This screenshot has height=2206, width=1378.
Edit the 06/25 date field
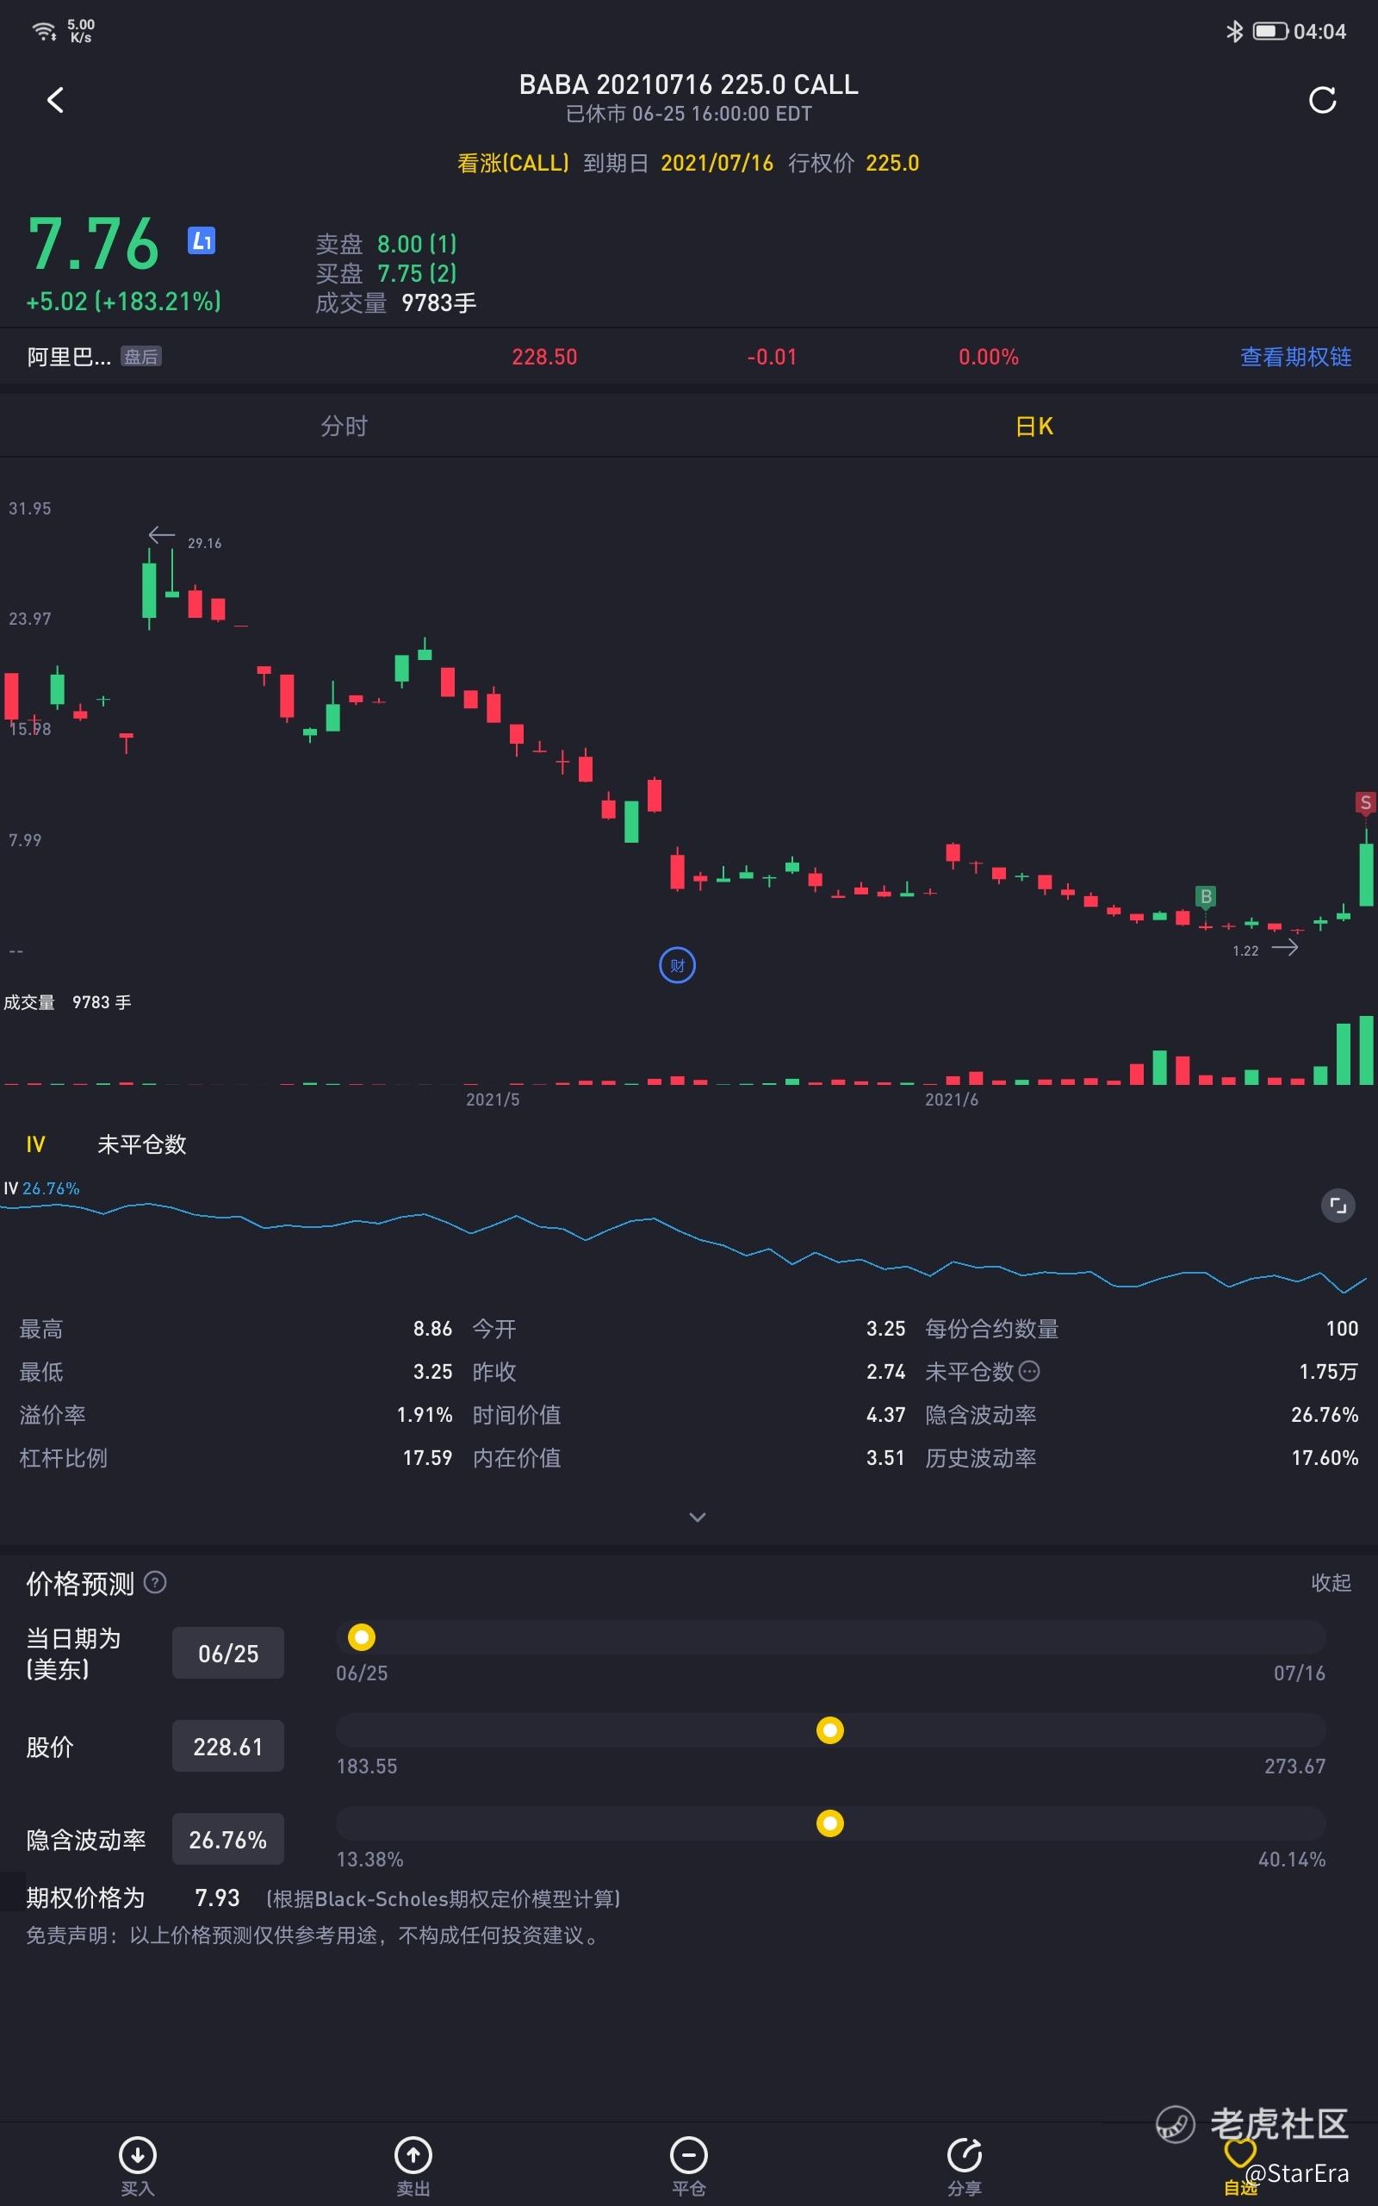228,1653
